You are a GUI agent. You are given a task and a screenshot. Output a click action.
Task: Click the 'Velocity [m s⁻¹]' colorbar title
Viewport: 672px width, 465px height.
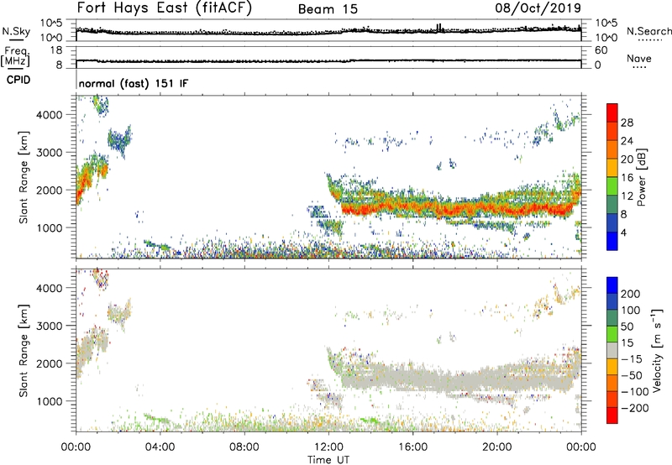click(x=657, y=350)
